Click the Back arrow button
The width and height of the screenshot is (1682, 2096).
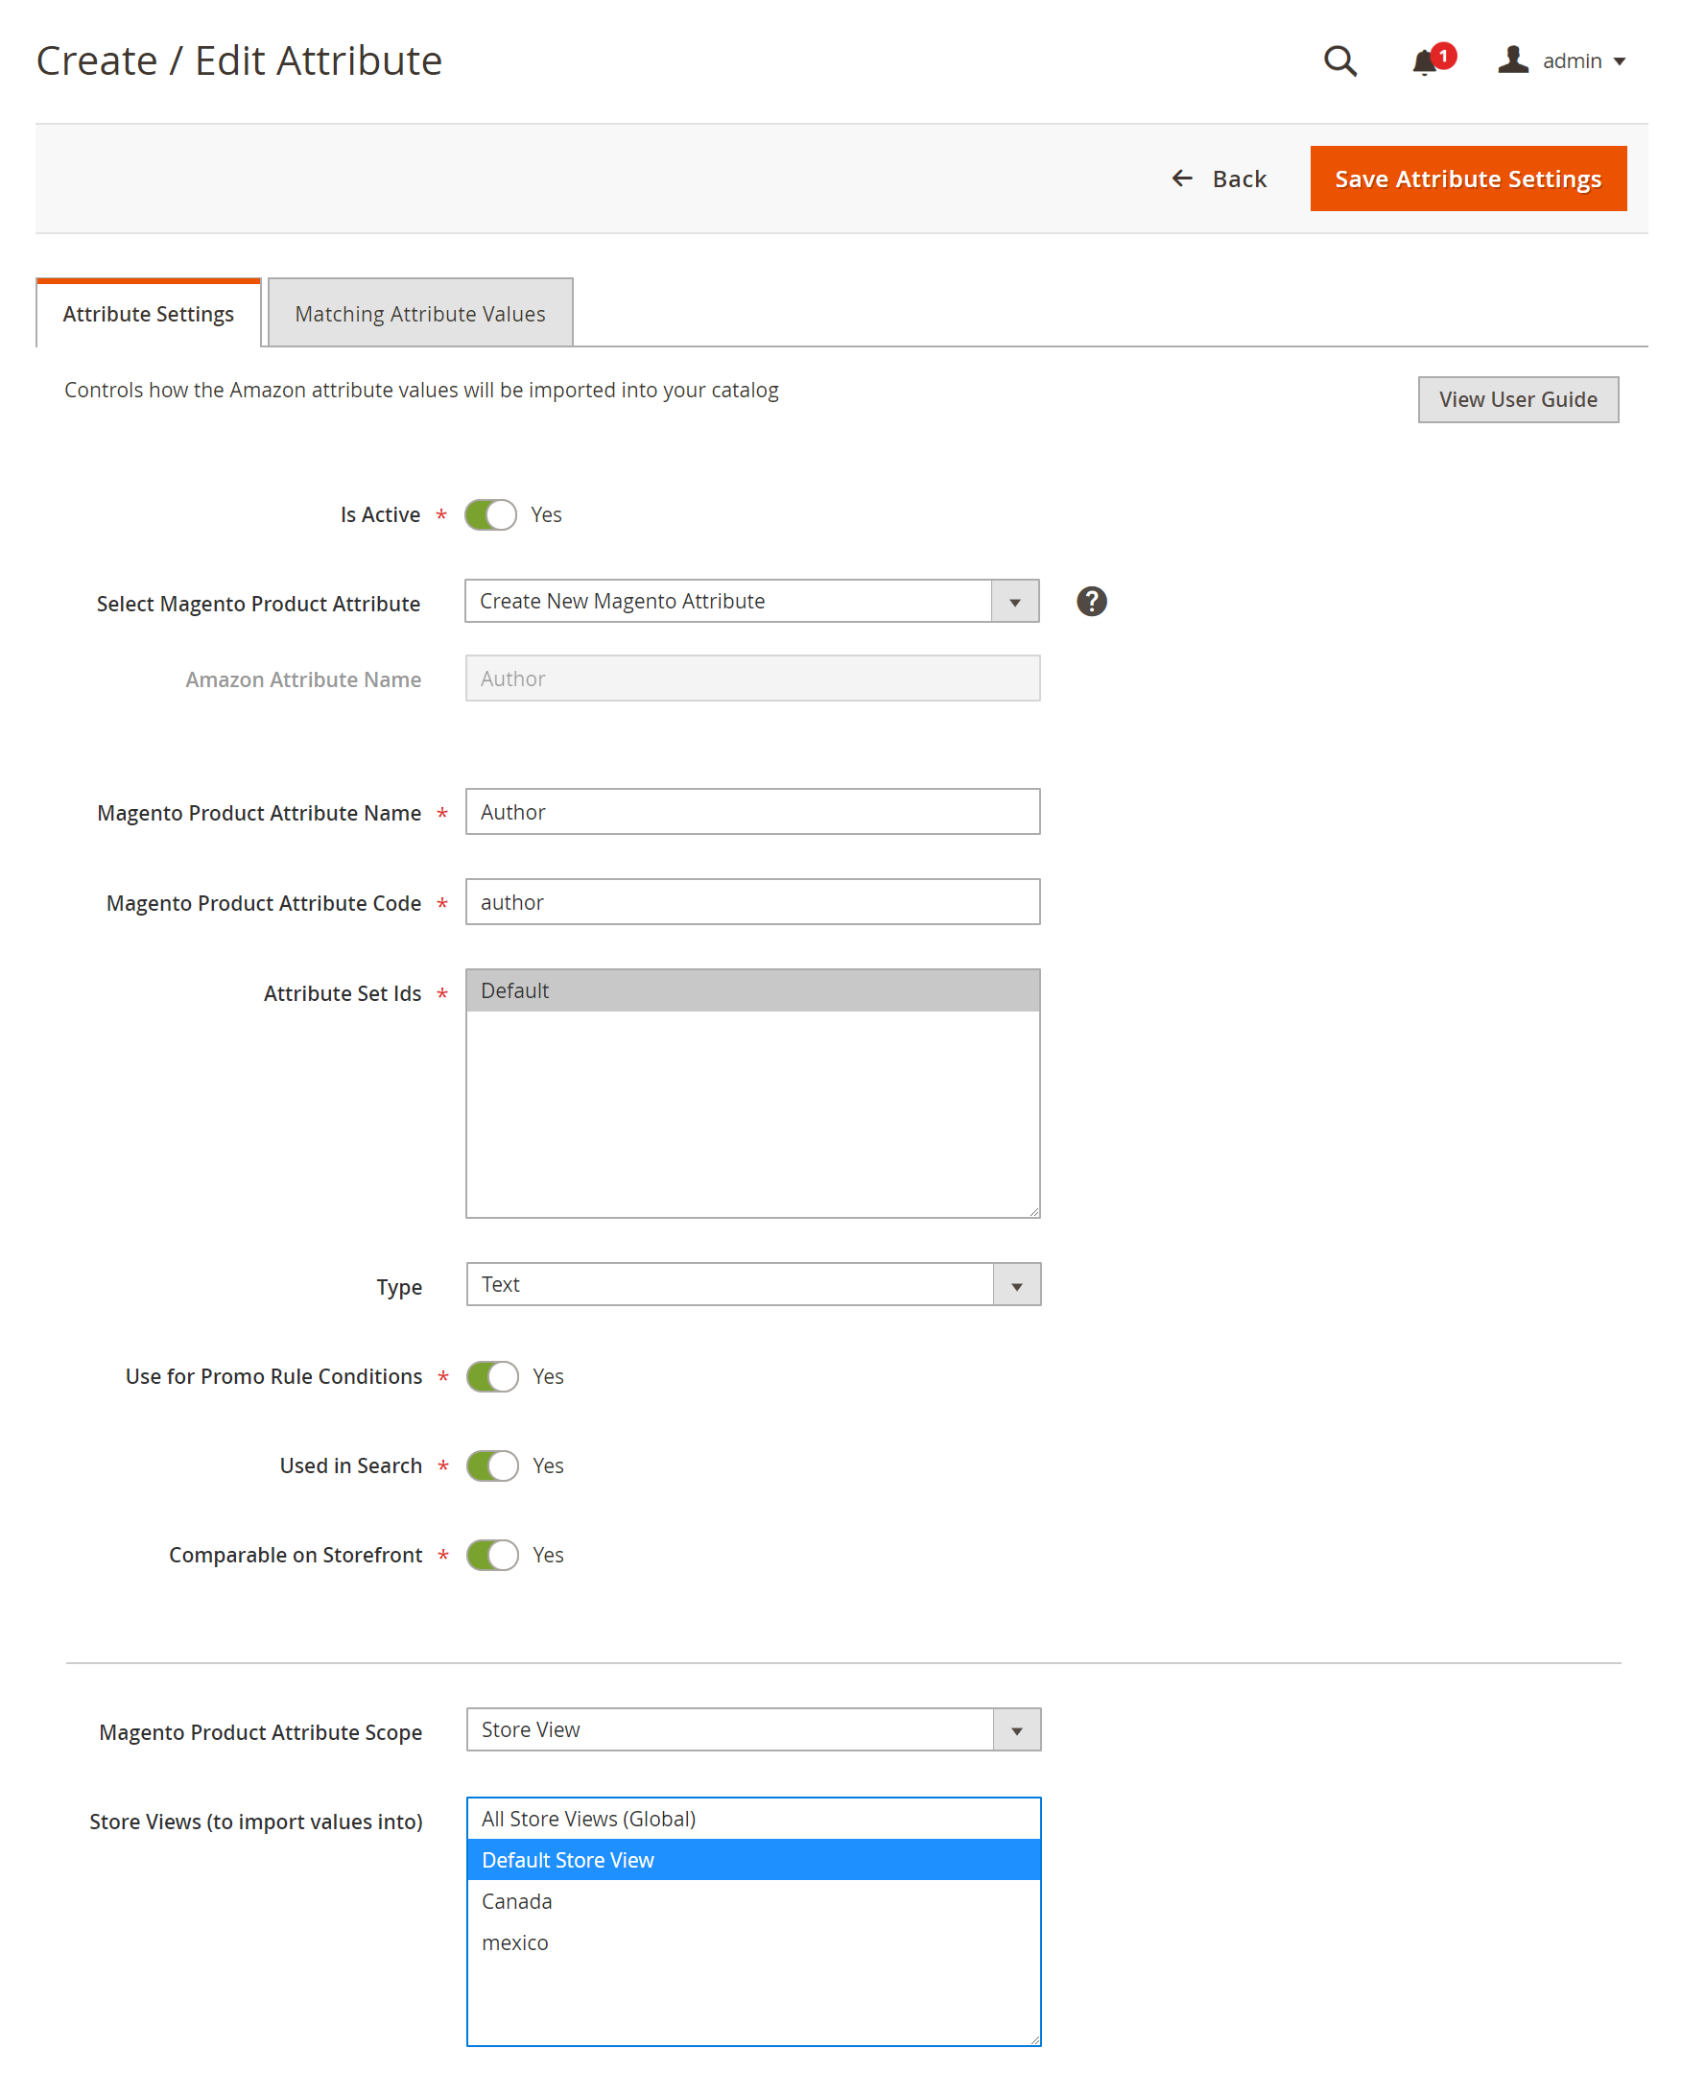click(1219, 179)
